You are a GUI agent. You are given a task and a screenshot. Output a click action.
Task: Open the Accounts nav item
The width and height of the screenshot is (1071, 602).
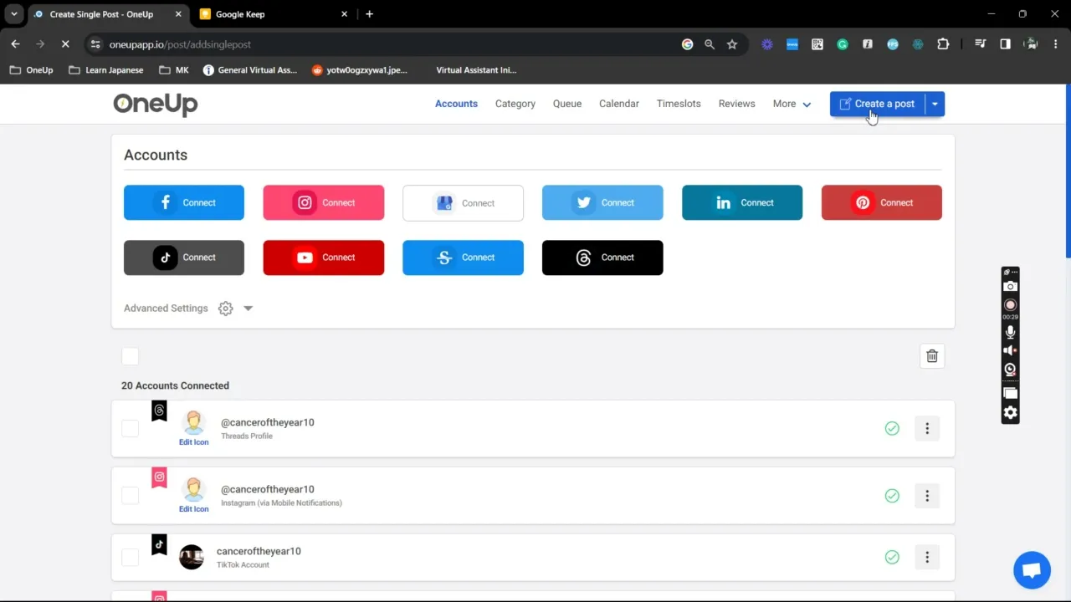tap(456, 104)
